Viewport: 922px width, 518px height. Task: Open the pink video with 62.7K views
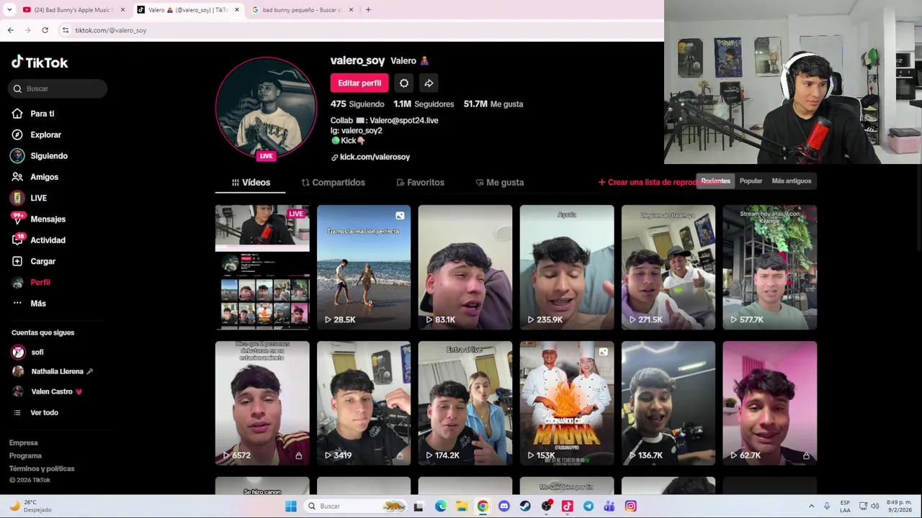(770, 403)
